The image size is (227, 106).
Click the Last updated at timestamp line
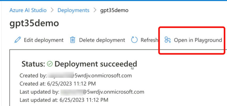tap(64, 100)
